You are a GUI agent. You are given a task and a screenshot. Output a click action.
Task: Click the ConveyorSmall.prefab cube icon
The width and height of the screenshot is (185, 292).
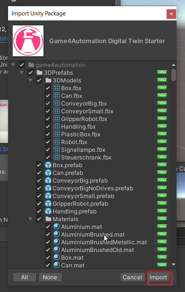(x=48, y=196)
